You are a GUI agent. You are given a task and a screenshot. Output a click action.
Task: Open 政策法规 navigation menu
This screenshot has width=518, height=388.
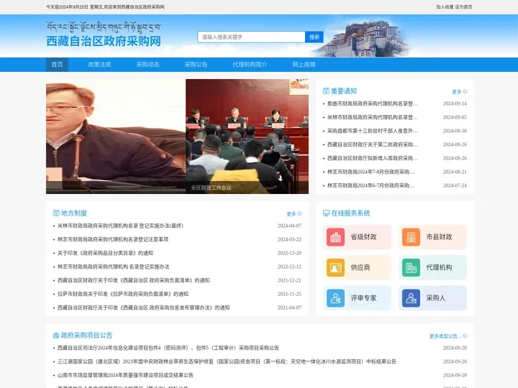(x=99, y=65)
